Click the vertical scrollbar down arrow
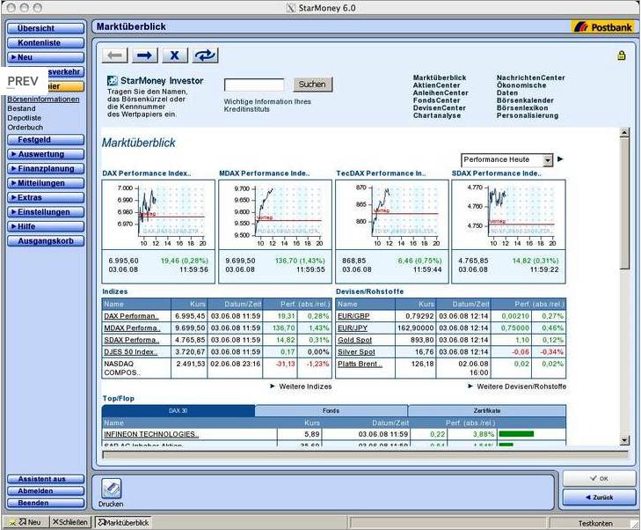Screen dimensions: 641x530 (x=624, y=440)
